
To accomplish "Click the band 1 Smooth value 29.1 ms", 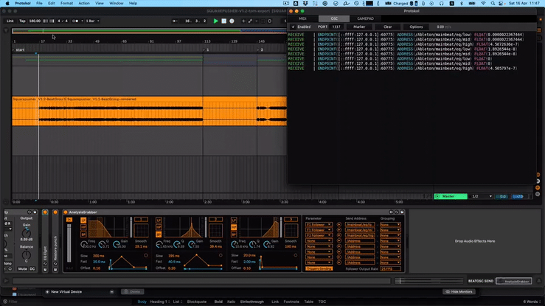I will tap(141, 246).
